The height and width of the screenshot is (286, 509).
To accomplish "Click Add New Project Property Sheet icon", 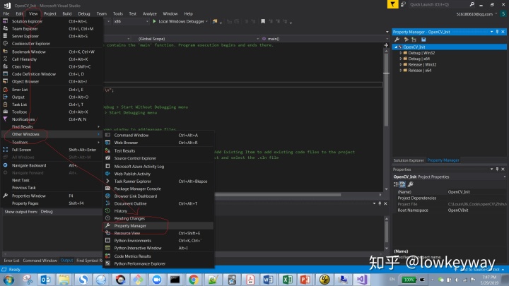I will click(406, 40).
